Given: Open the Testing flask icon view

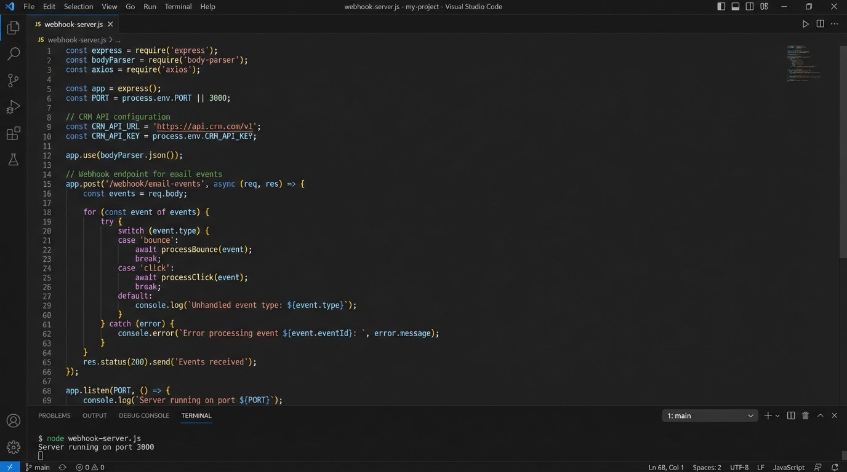Looking at the screenshot, I should coord(13,160).
